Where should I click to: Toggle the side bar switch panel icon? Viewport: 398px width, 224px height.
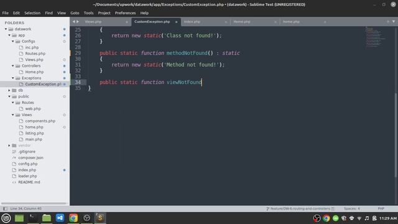[5, 208]
